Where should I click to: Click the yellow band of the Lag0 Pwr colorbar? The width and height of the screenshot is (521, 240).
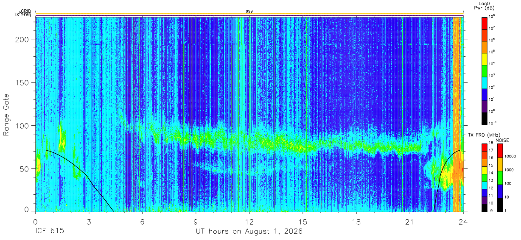click(x=484, y=58)
